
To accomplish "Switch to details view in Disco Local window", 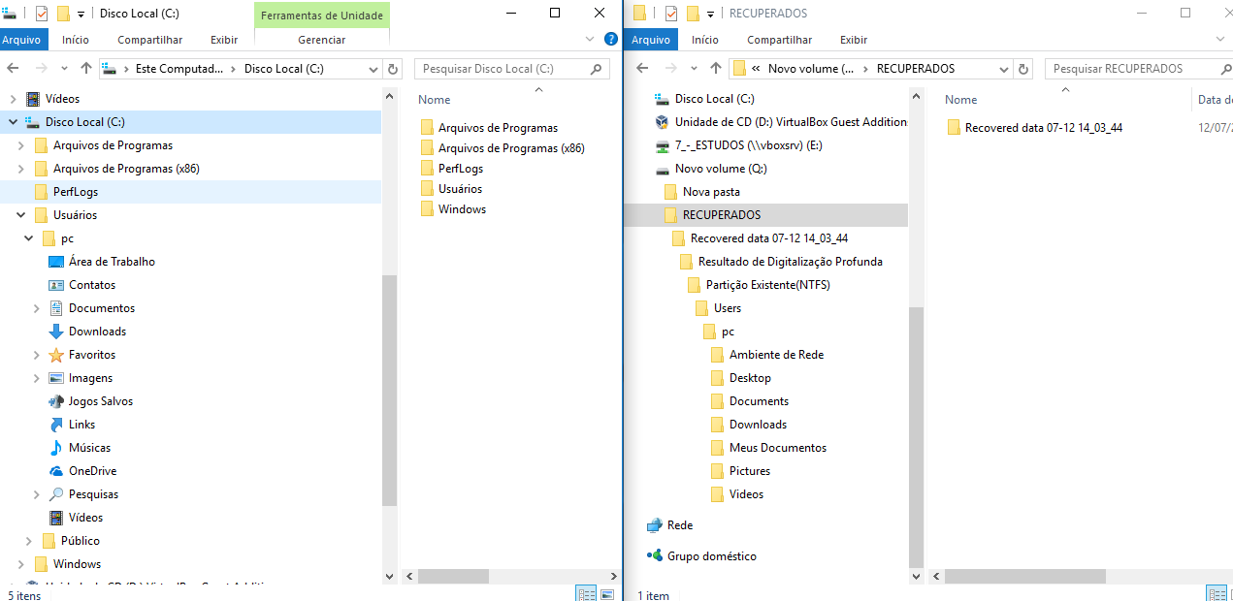I will click(x=586, y=593).
